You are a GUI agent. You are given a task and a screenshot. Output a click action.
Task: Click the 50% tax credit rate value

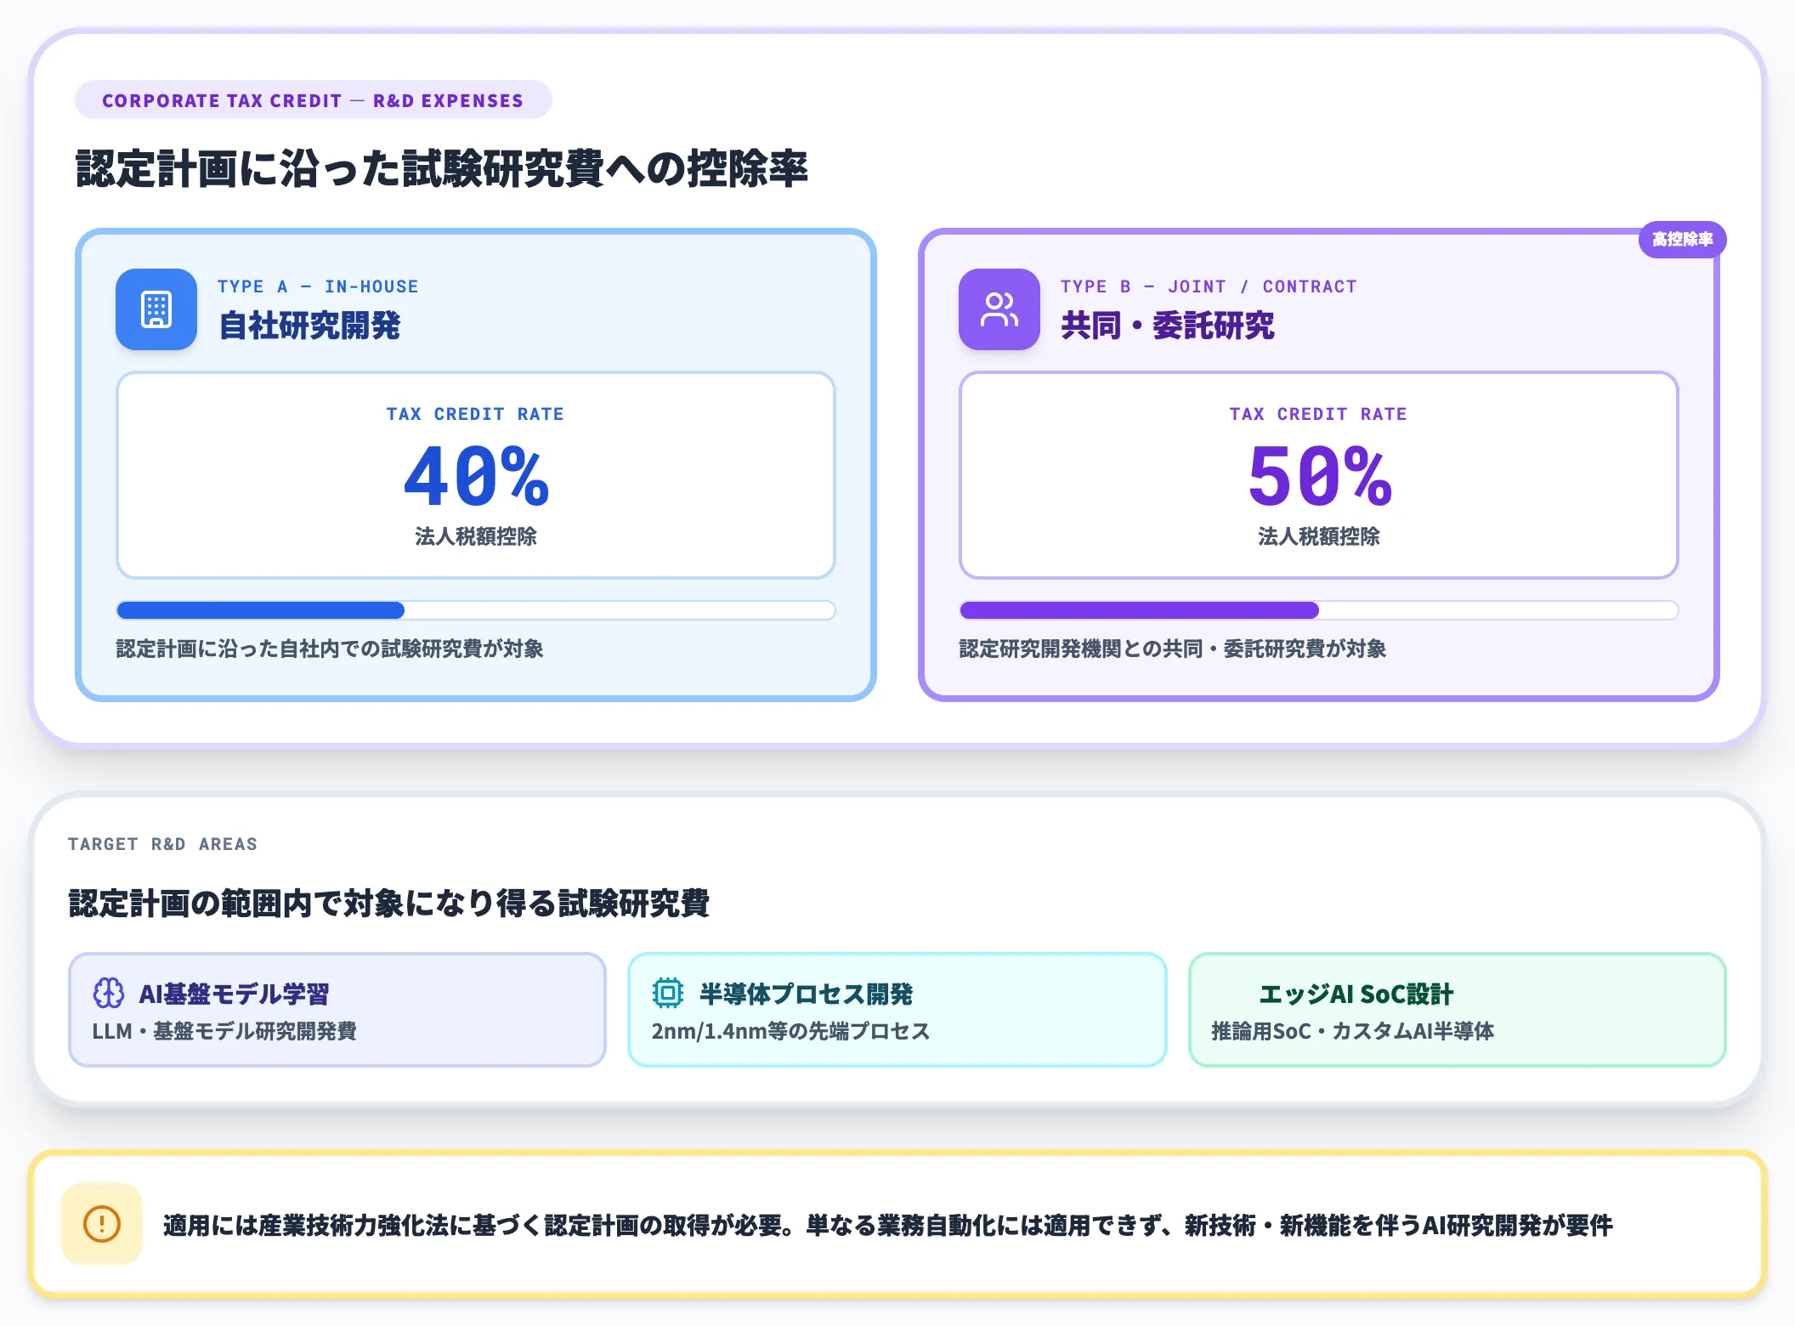coord(1319,476)
